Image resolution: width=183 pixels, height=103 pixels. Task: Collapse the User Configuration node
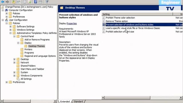point(3,20)
